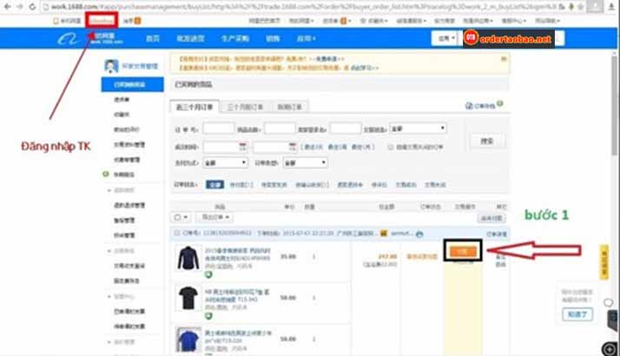Open the dark jacket product thumbnail
Screen dimensions: 620x356
188,258
